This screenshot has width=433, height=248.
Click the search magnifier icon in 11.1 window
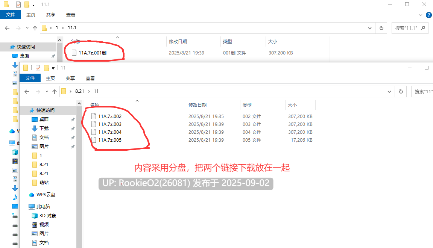(423, 28)
